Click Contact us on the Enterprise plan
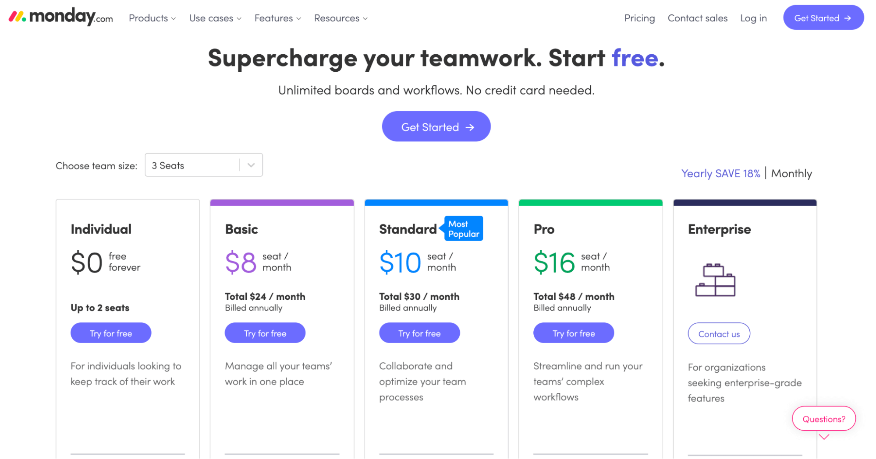 click(x=719, y=333)
